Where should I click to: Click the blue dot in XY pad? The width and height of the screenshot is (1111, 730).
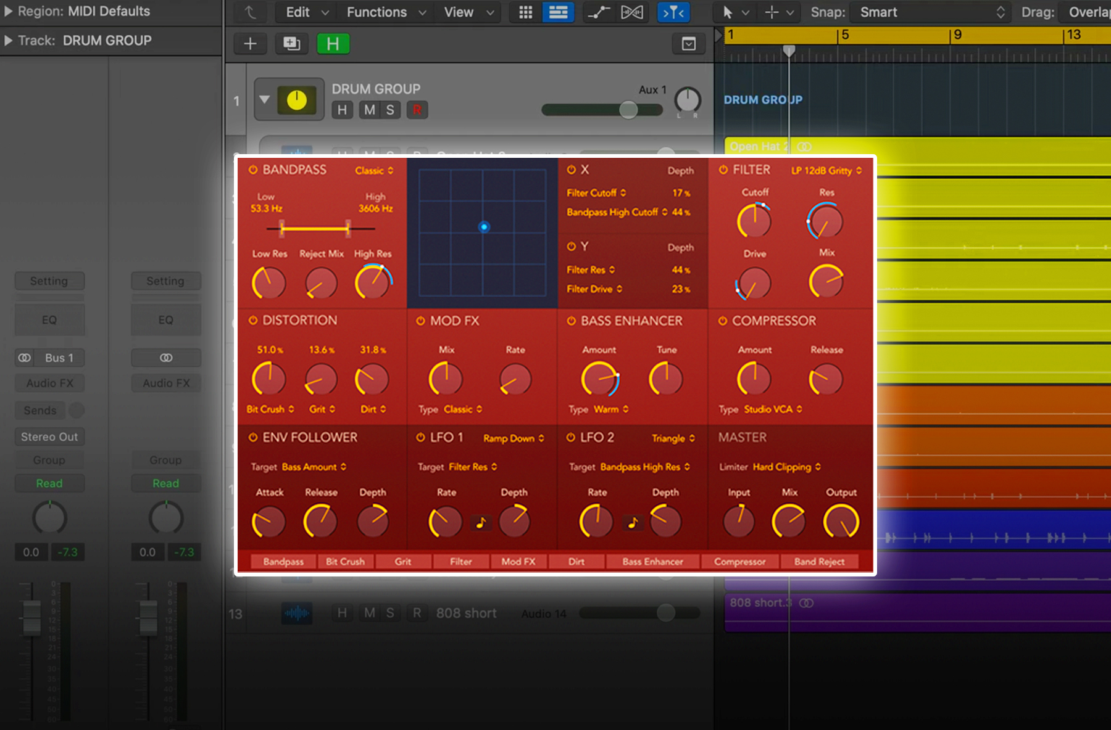point(484,227)
